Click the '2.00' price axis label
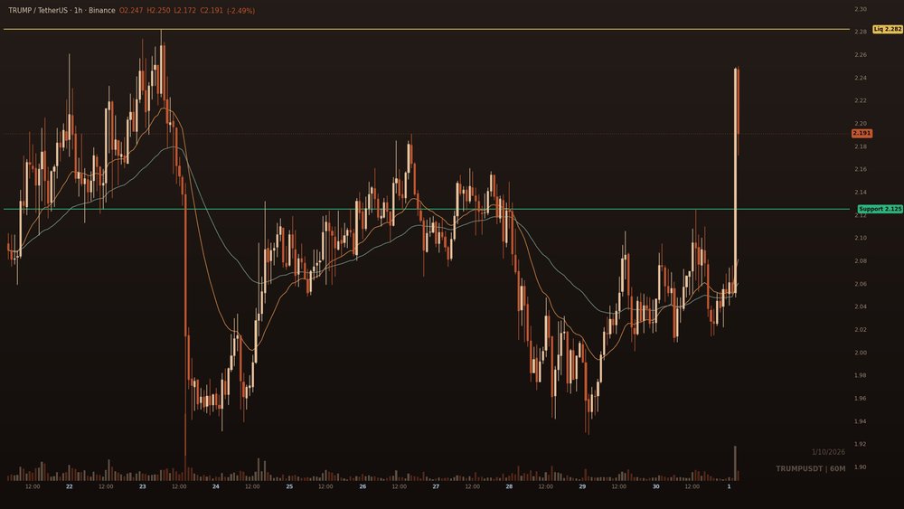Screen dimensions: 904x509 861,353
